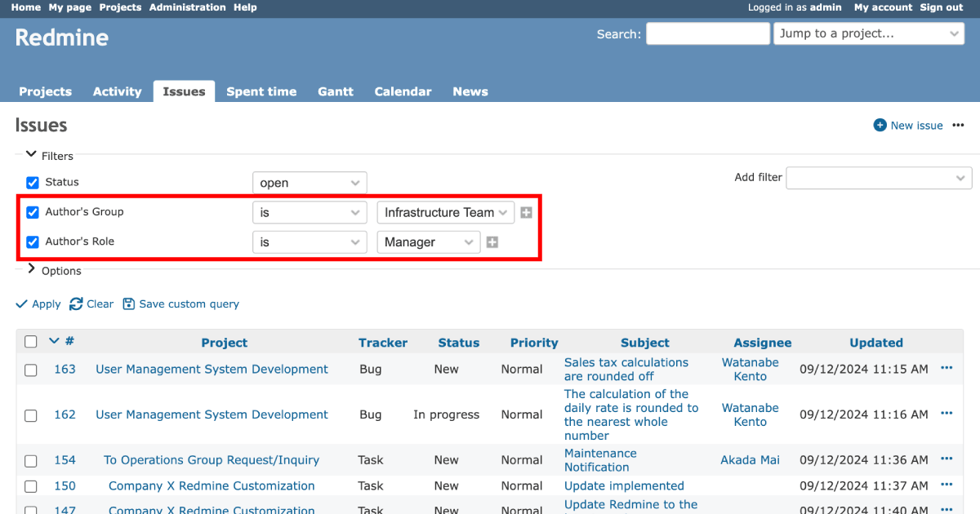Uncheck the Status filter checkbox

(x=32, y=182)
